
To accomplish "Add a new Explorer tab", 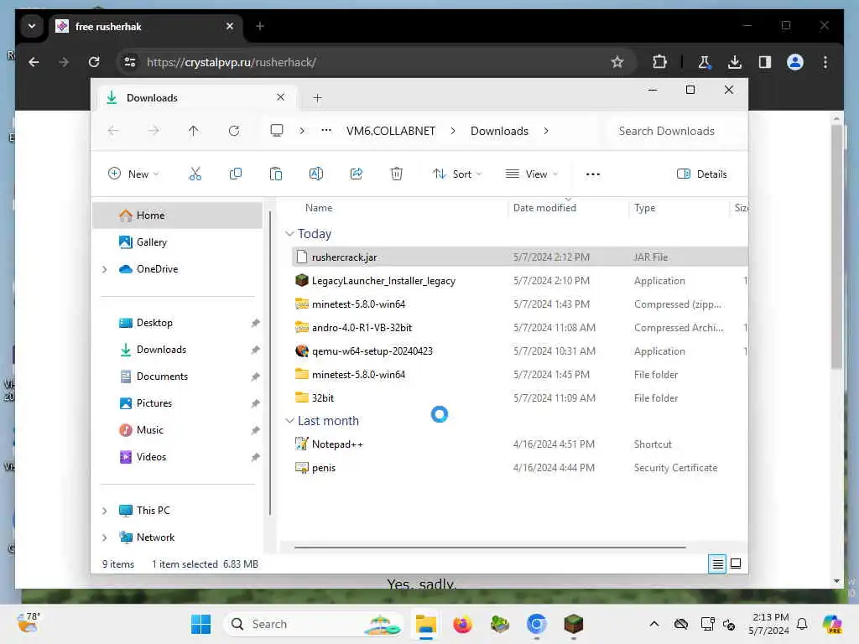I will coord(317,97).
